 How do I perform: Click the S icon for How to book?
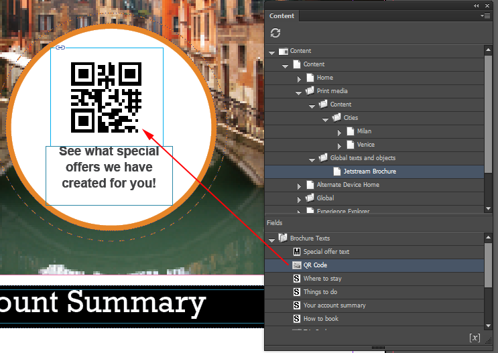click(297, 318)
